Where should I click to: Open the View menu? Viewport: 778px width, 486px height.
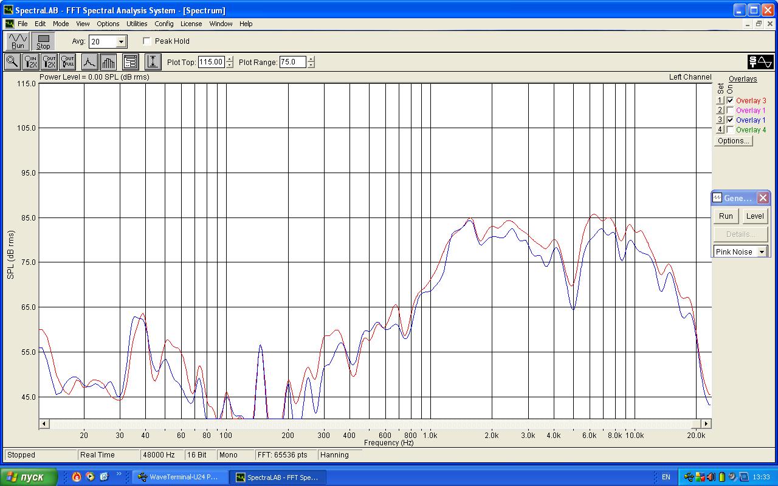[83, 24]
